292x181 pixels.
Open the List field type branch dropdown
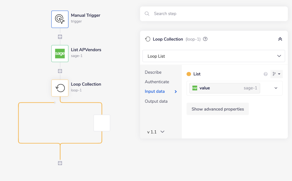[x=276, y=74]
